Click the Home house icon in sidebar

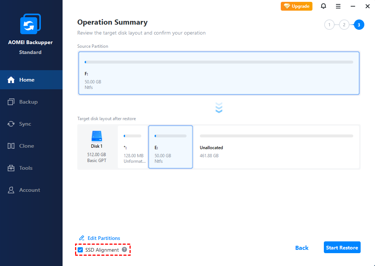pos(11,80)
